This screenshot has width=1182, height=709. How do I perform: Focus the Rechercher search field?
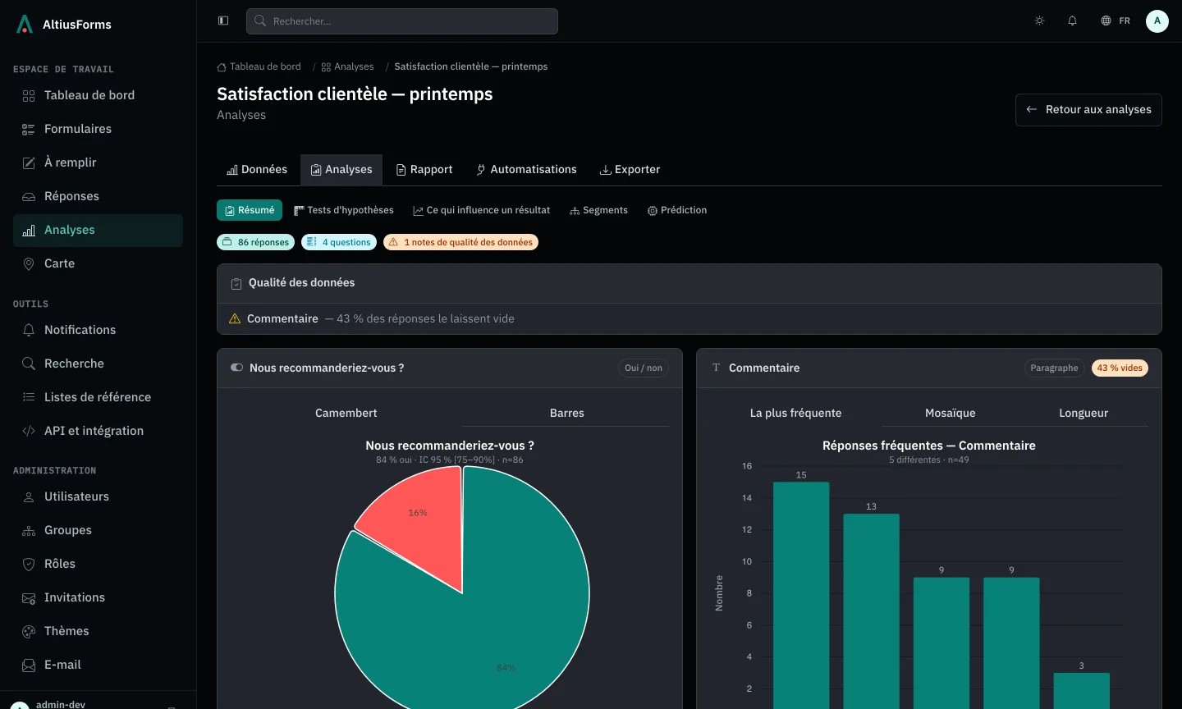click(402, 21)
